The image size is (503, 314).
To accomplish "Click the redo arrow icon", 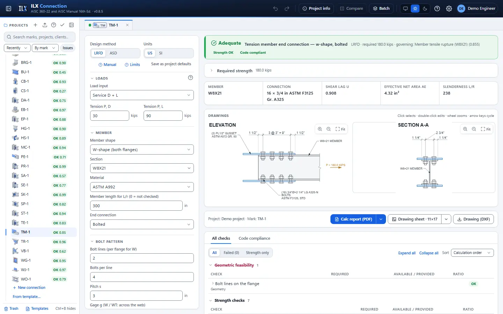I will [287, 8].
